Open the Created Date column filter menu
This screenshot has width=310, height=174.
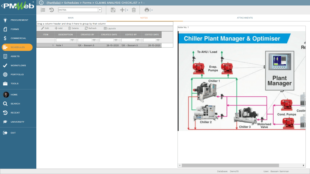[x=116, y=40]
